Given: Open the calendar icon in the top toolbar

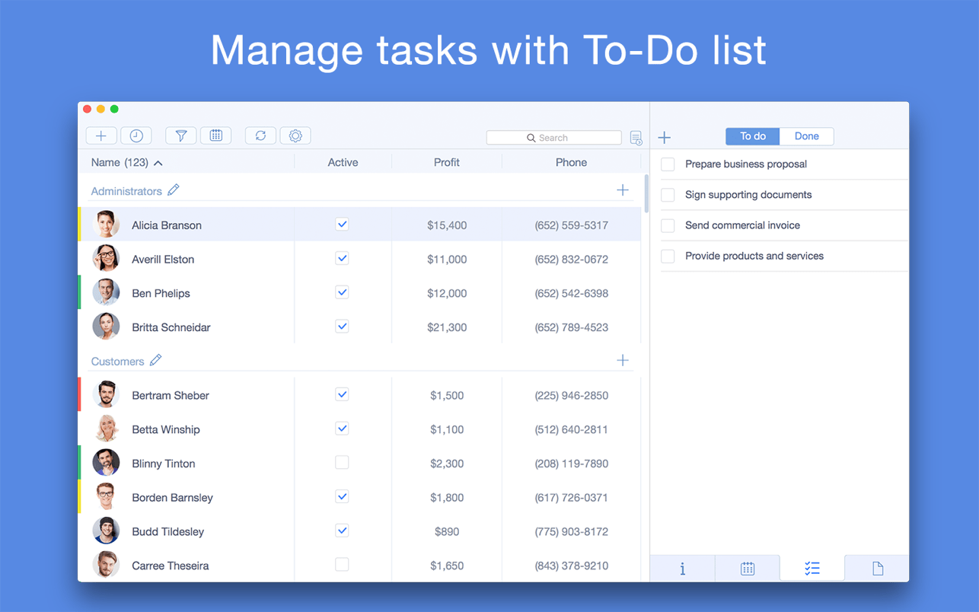Looking at the screenshot, I should 215,135.
